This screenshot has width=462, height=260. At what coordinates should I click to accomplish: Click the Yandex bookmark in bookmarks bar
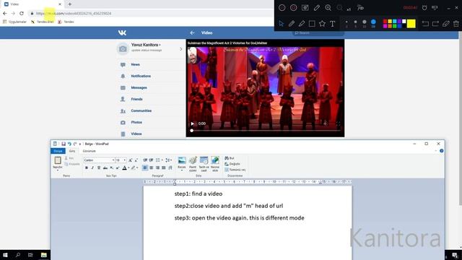[66, 22]
